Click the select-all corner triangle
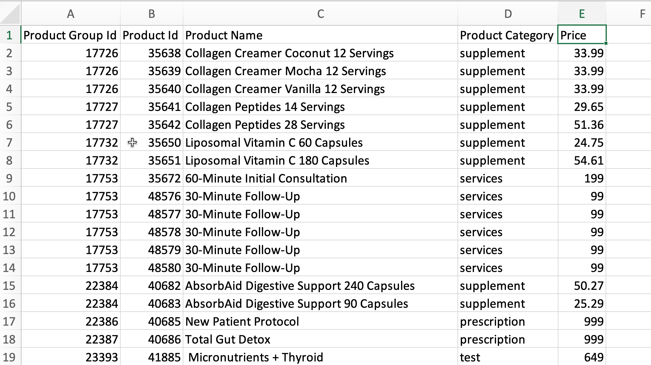The image size is (651, 365). pyautogui.click(x=10, y=13)
